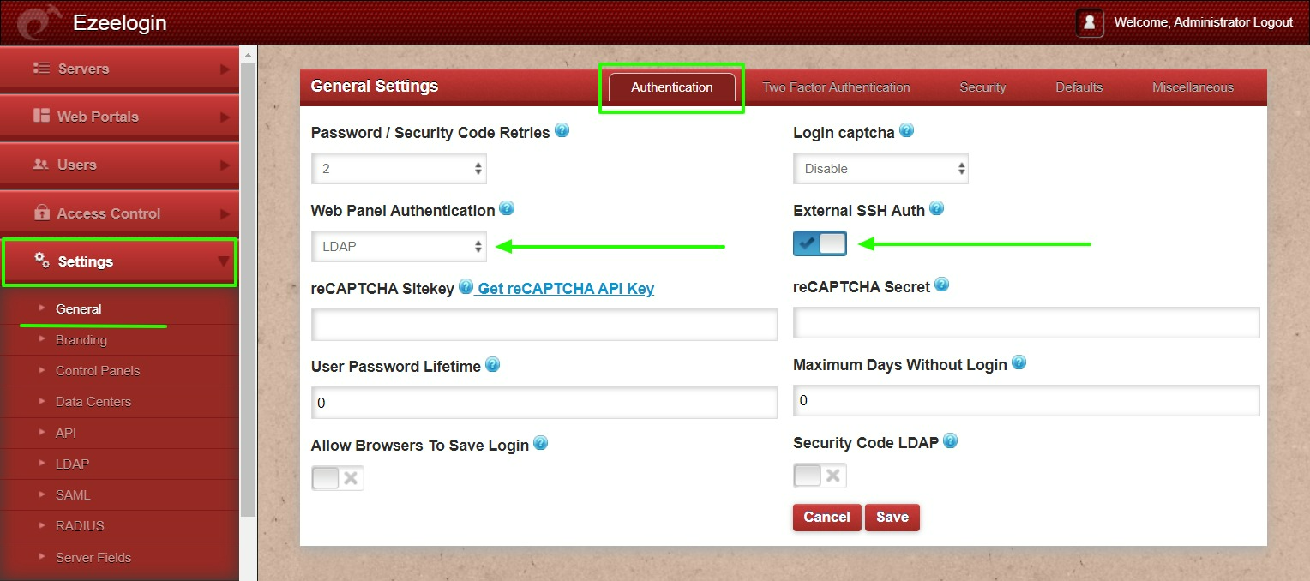Click the Web Portals grid icon
The image size is (1310, 581).
tap(41, 116)
